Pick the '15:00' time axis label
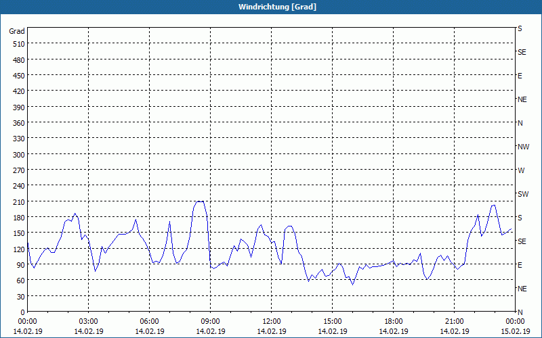Screen dimensions: 542x338 click(333, 322)
